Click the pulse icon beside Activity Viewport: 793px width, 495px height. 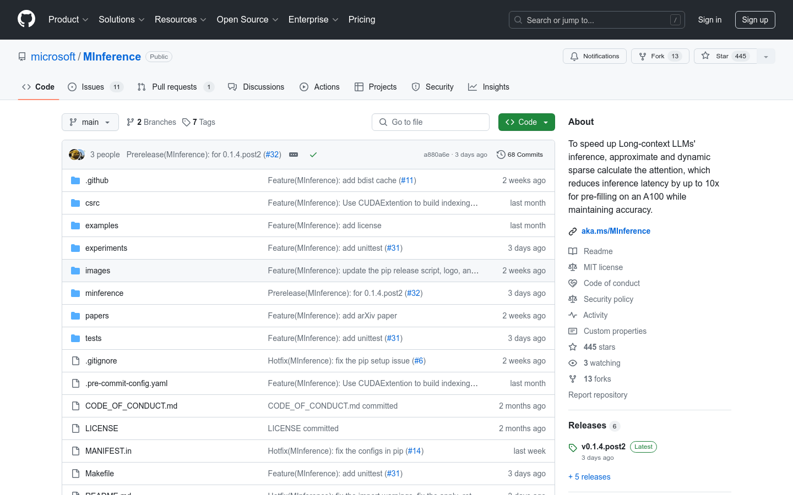[573, 315]
